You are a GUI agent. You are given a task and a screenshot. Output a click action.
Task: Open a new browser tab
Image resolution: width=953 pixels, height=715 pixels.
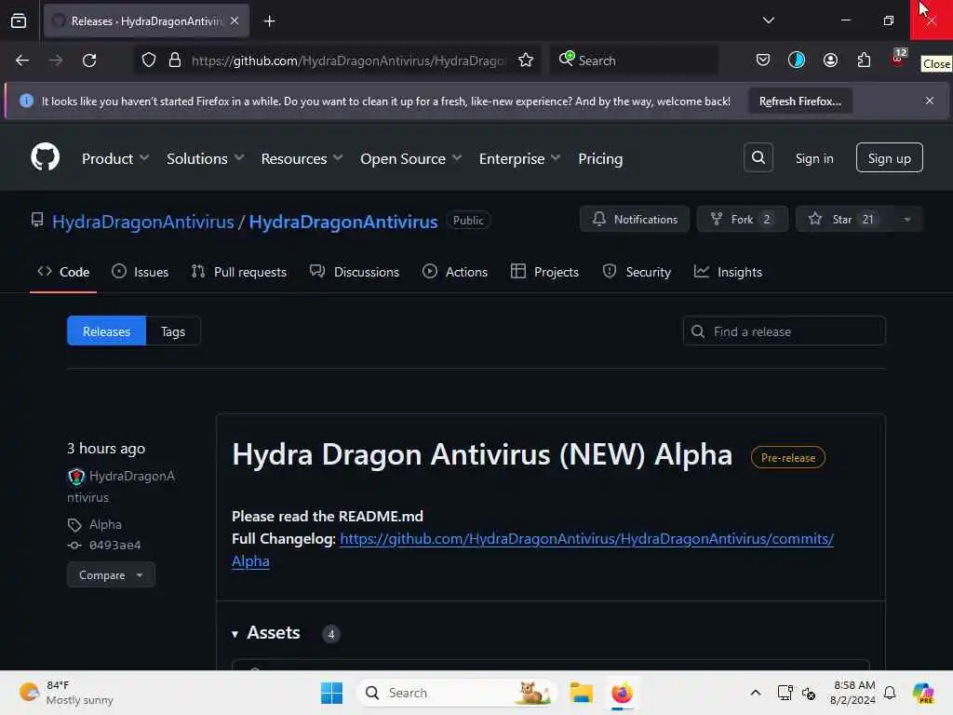pos(269,21)
